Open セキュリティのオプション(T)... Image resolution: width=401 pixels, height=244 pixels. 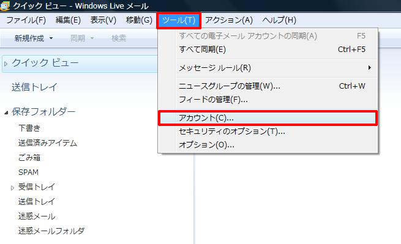268,131
